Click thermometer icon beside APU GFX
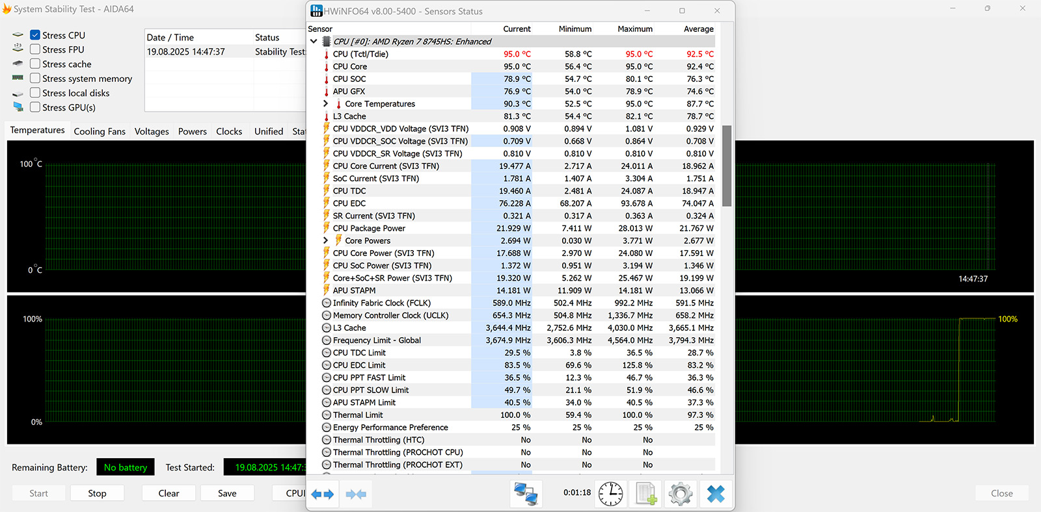This screenshot has width=1041, height=512. point(327,92)
